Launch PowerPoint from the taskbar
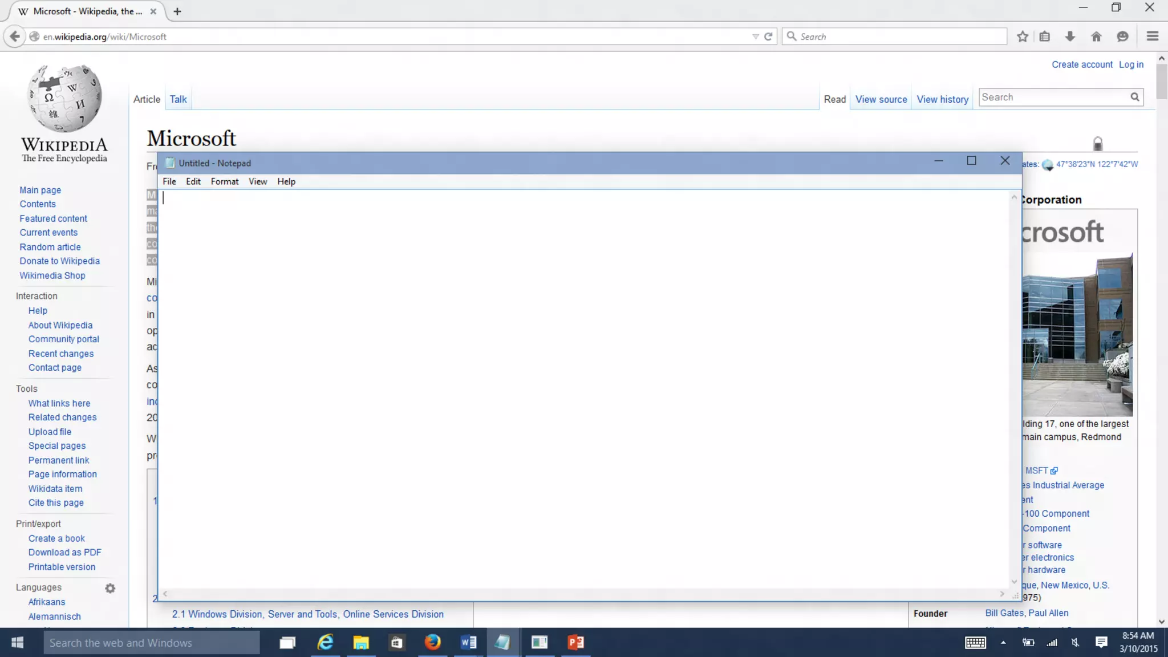This screenshot has height=657, width=1168. 575,643
